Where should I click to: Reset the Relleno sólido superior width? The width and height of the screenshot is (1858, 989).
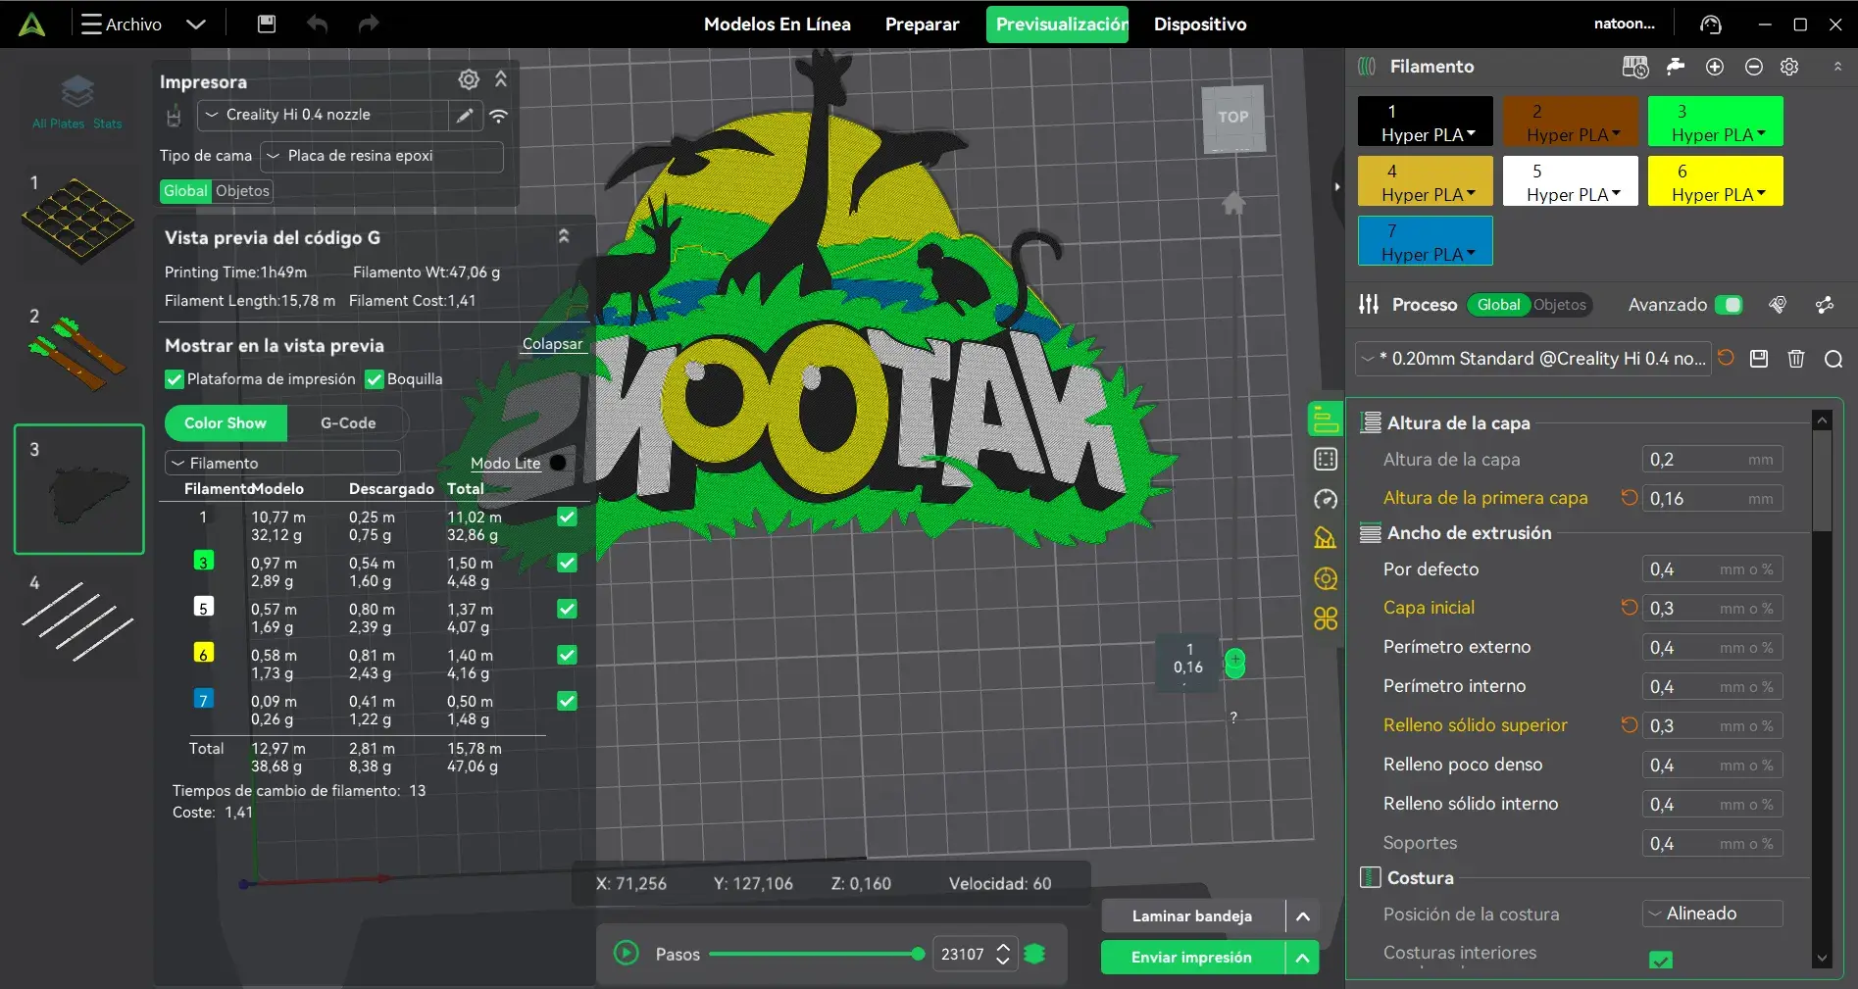coord(1630,725)
